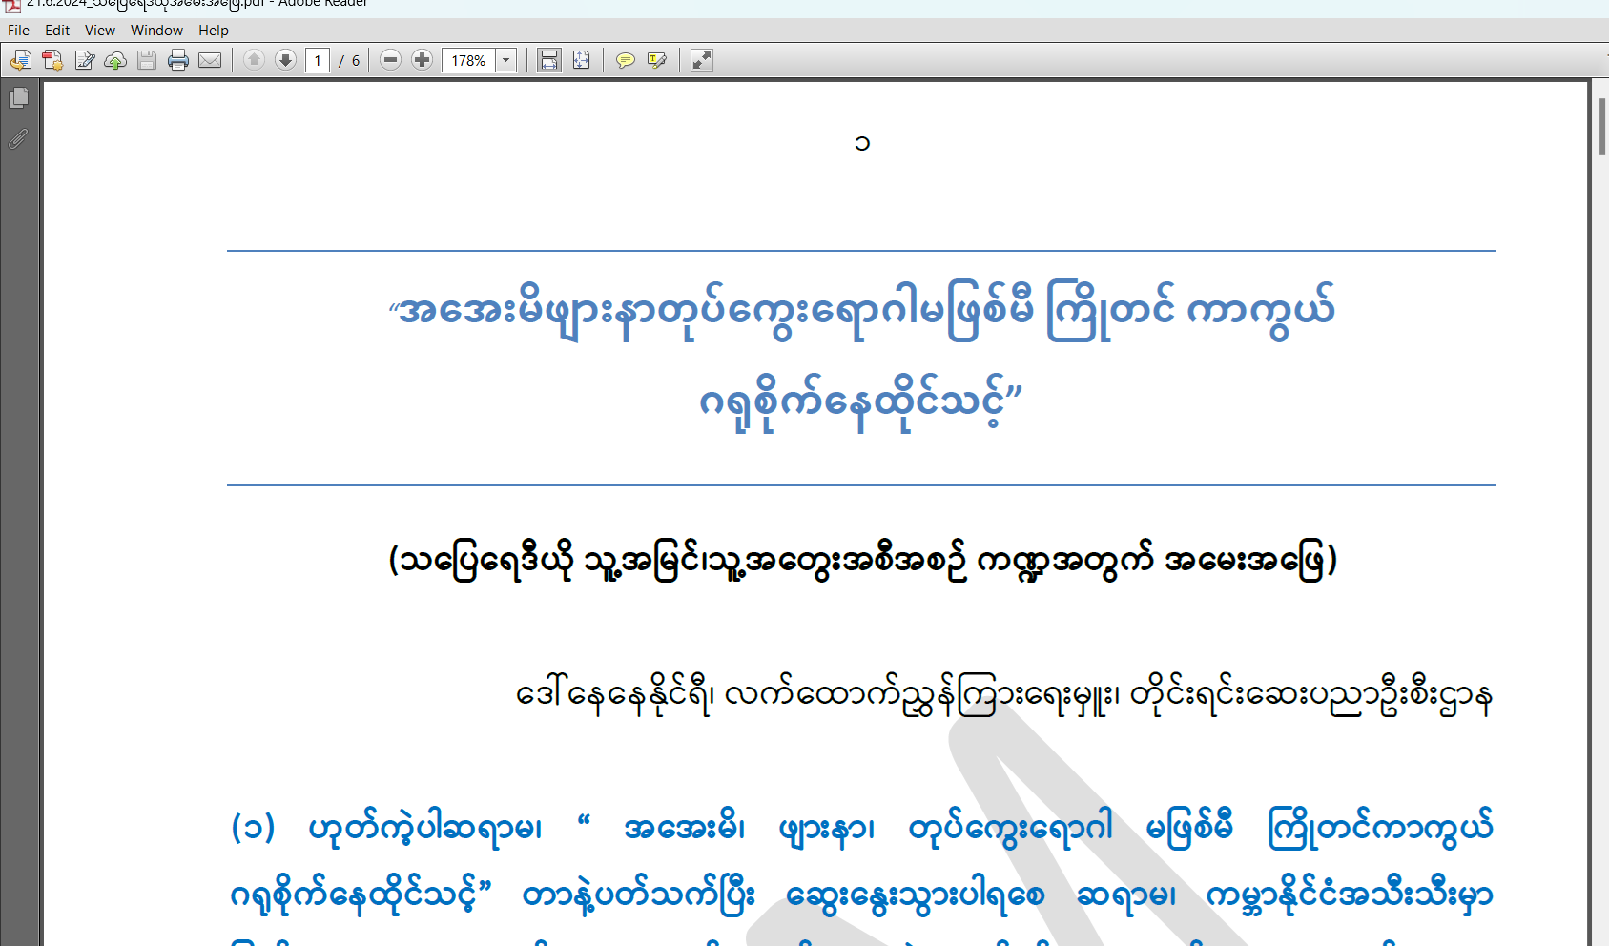
Task: Upload the file with the cloud icon
Action: [115, 61]
